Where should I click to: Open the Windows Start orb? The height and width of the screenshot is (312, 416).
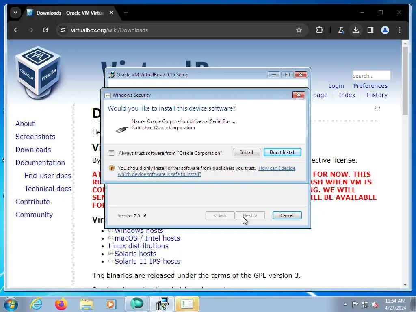11,304
